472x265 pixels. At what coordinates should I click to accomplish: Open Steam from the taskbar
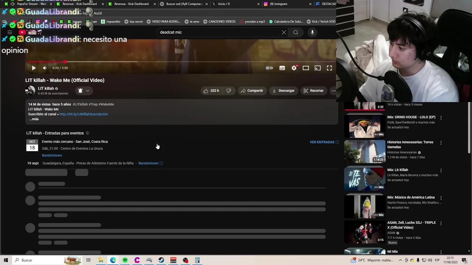click(161, 260)
